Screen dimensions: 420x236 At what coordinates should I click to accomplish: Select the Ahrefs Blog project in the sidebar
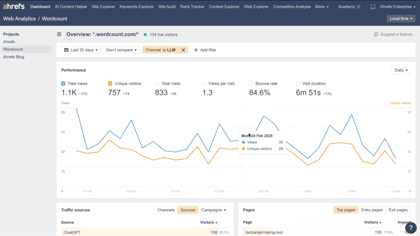14,57
